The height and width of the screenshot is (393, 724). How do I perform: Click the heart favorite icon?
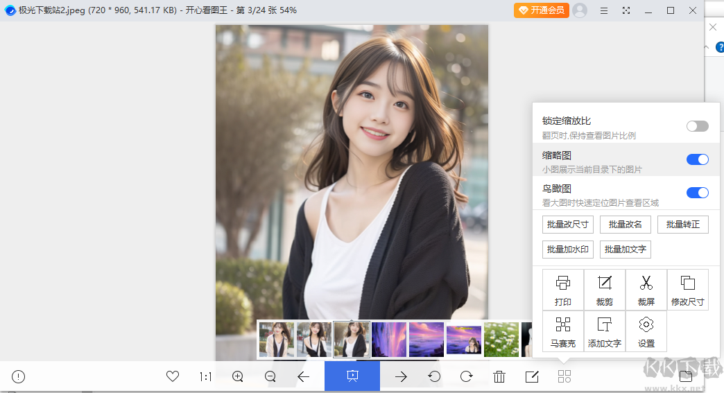coord(173,376)
